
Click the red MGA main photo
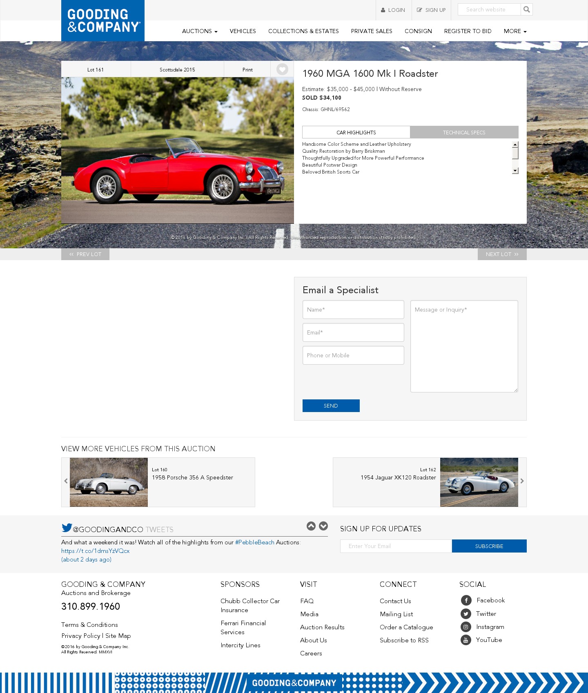coord(178,150)
